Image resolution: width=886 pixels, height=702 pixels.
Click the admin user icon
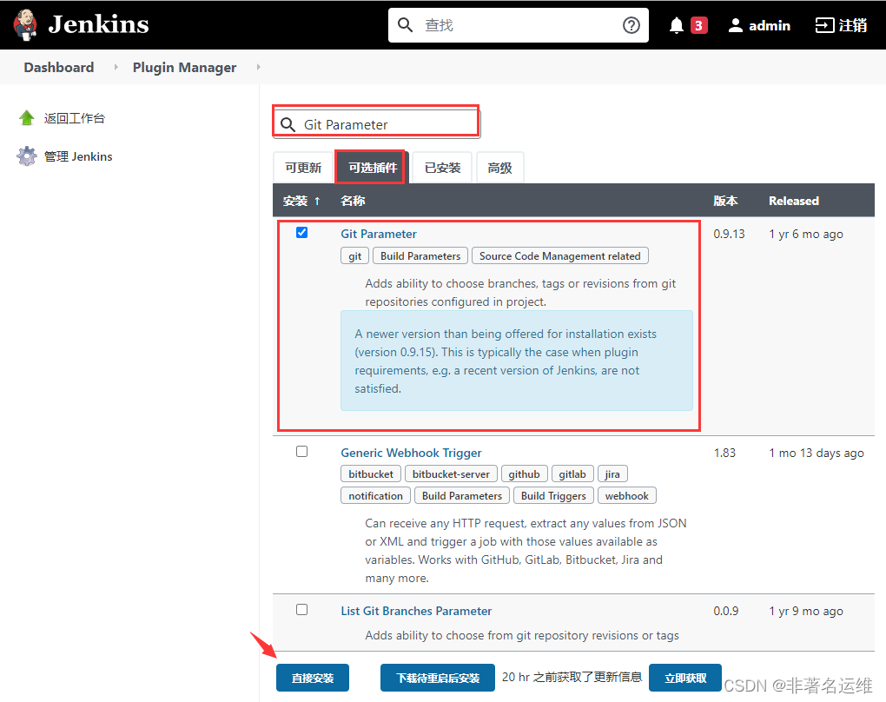coord(735,25)
